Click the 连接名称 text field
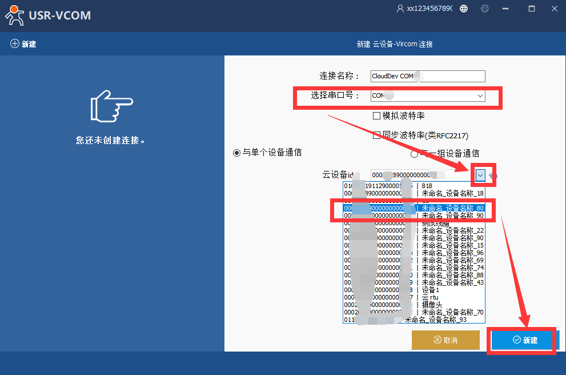The width and height of the screenshot is (566, 375). (x=427, y=76)
